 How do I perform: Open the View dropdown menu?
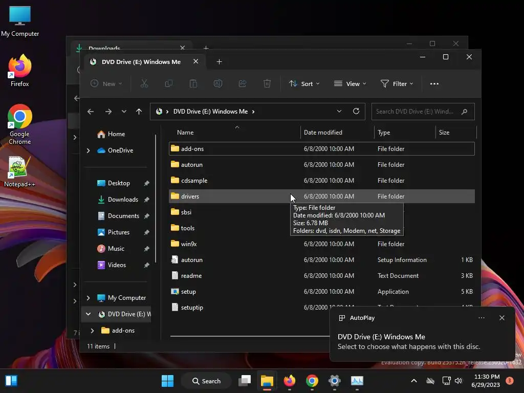click(x=350, y=83)
